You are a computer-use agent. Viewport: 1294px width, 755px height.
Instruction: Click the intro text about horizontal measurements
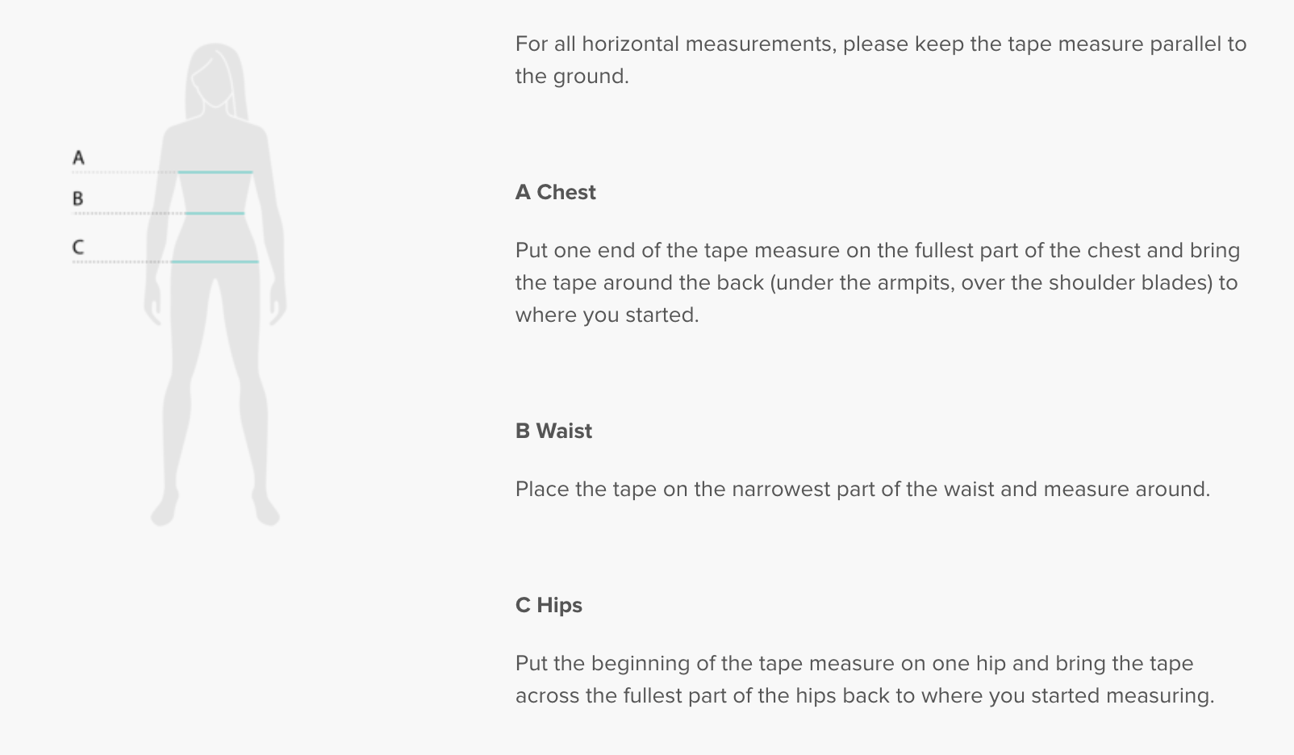pos(880,60)
